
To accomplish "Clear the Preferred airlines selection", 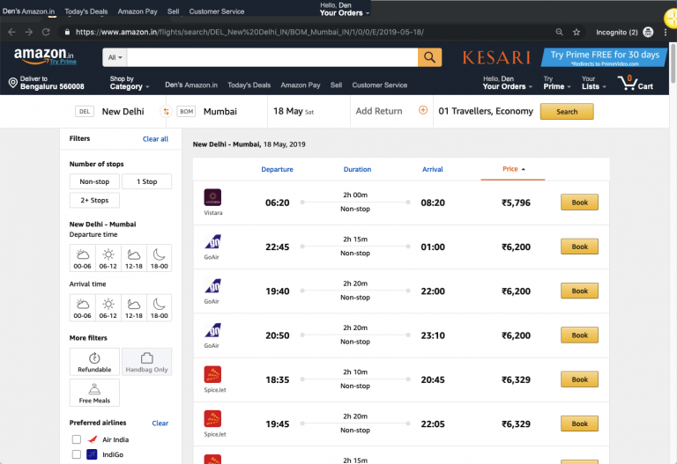I will coord(160,423).
